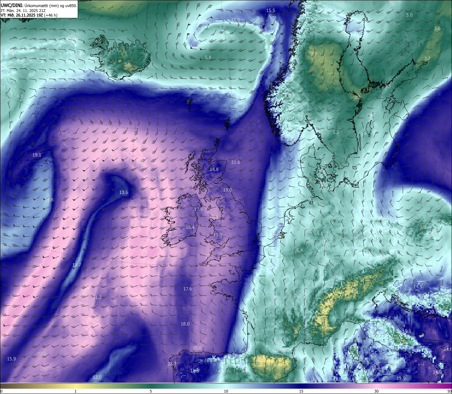
Task: Click the 15.9 value label
Action: pos(11,359)
